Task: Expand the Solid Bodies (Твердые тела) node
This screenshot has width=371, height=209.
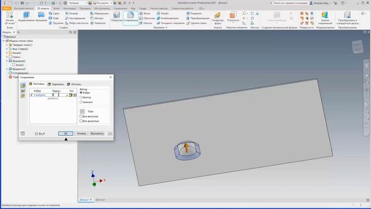Action: (7, 45)
